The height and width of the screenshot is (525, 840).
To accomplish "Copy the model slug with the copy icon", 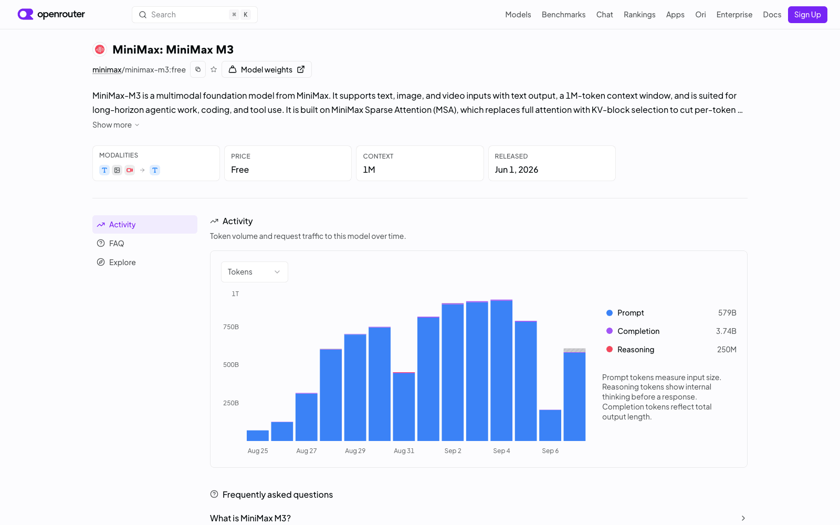I will click(x=198, y=69).
